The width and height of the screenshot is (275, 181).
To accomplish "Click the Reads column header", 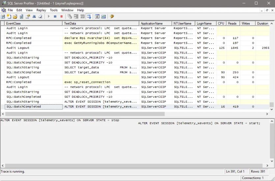I will coord(233,23).
